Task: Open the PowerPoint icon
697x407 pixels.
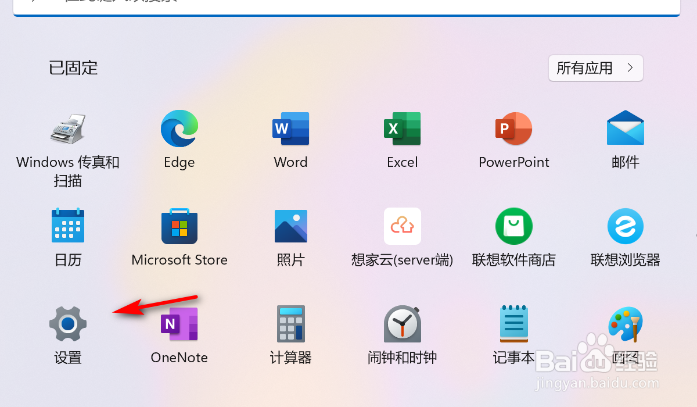Action: coord(513,128)
